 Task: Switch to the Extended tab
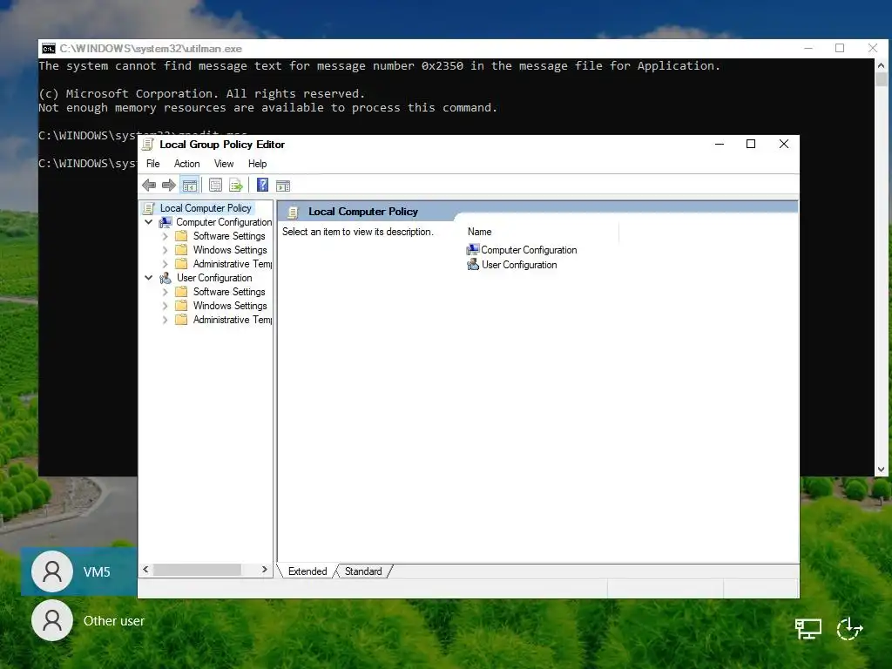pos(307,571)
